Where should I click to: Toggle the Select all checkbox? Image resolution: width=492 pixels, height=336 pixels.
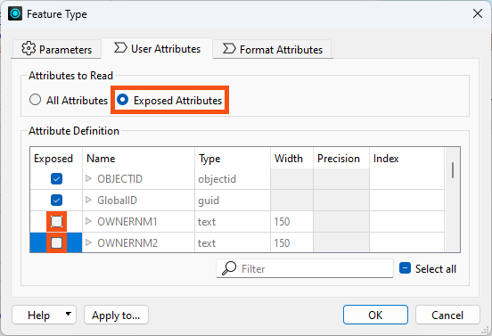point(405,268)
